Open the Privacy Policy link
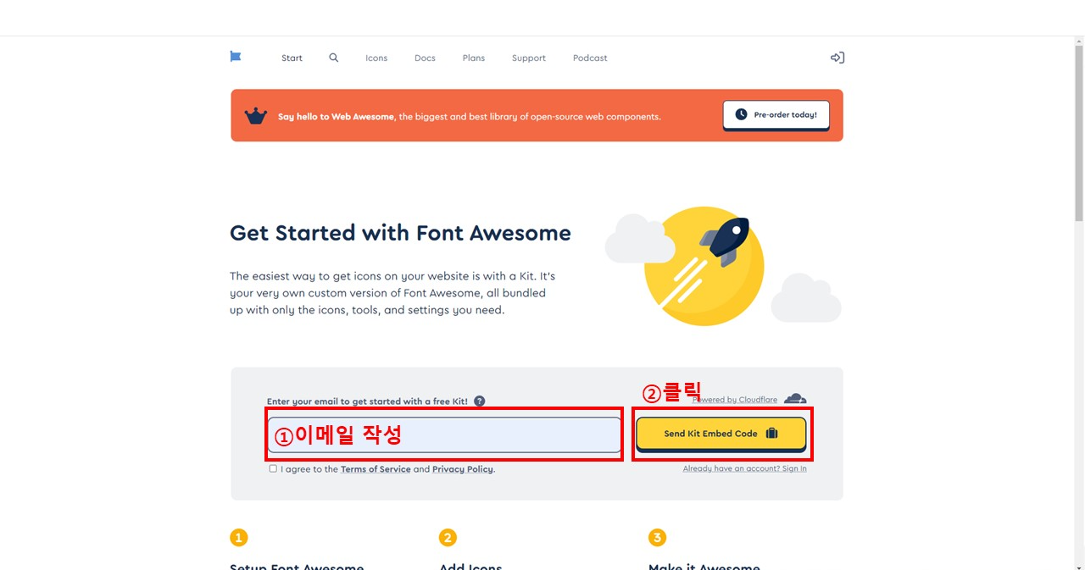1085x570 pixels. click(463, 469)
